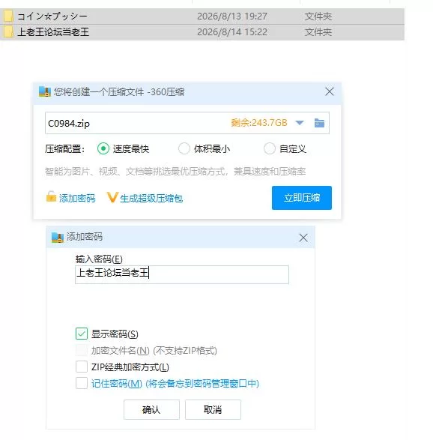This screenshot has width=433, height=440.
Task: Click the orange V super-compress icon
Action: pyautogui.click(x=112, y=197)
